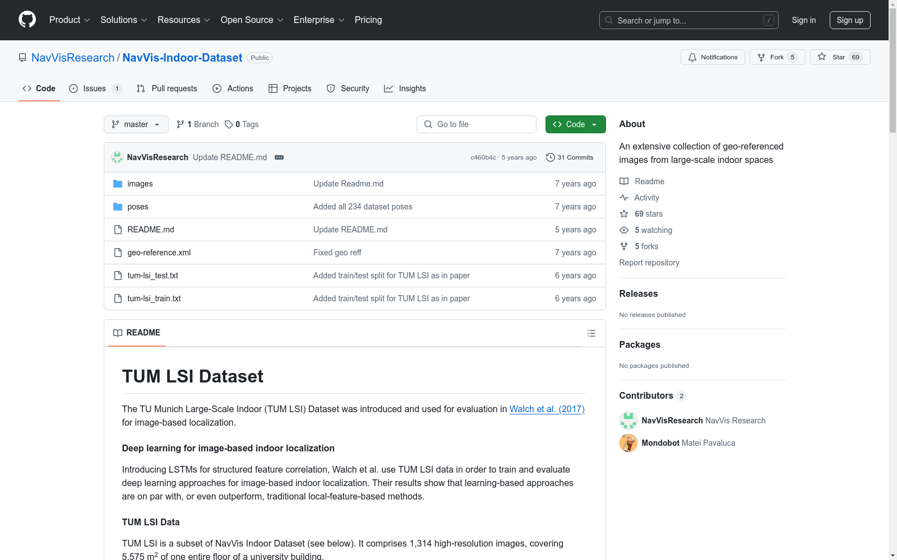
Task: Click the repository icon before NavVisResearch
Action: (x=22, y=58)
